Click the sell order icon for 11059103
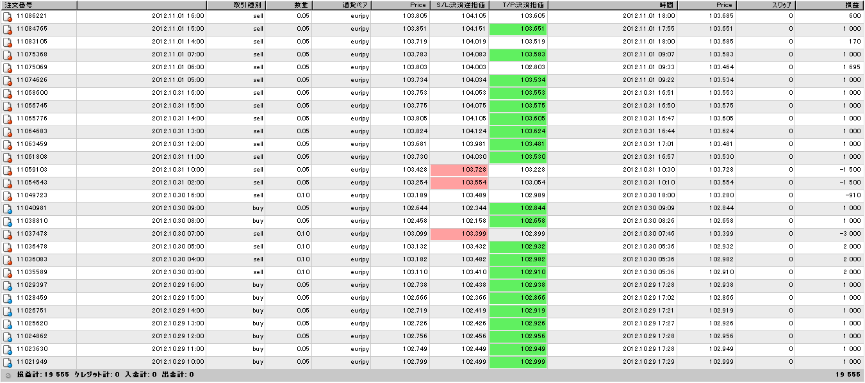Viewport: 865px width, 383px height. point(8,170)
